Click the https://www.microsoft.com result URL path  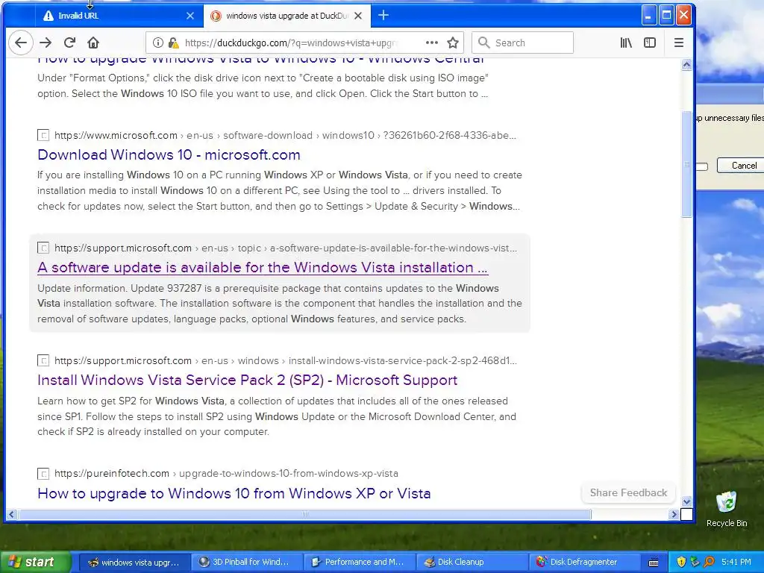coord(285,135)
